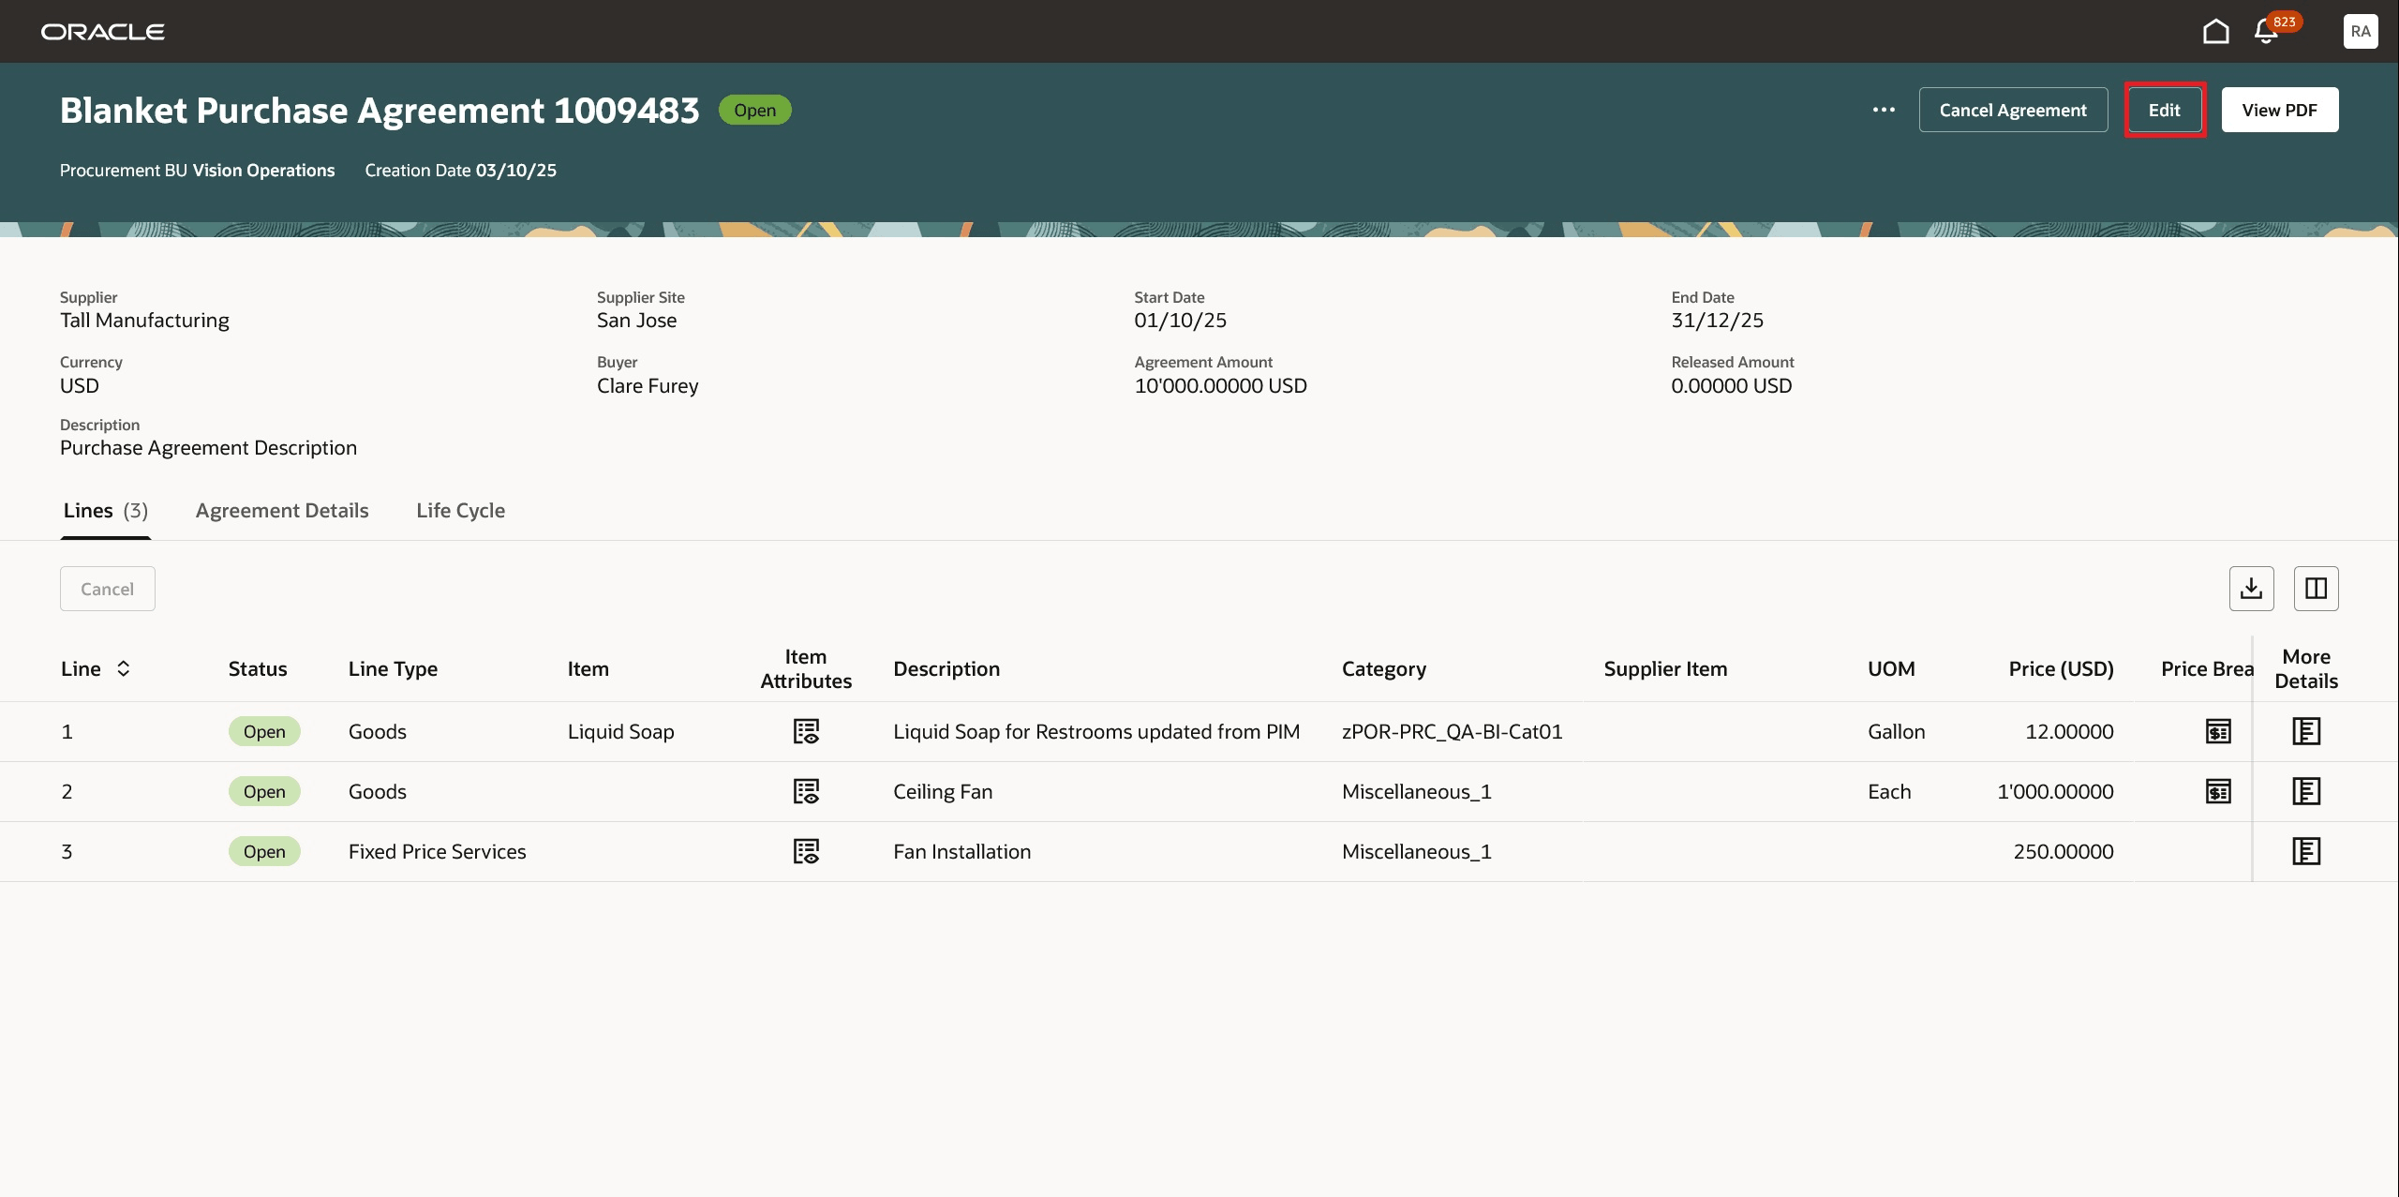
Task: Show More Details for Fan Installation line
Action: point(2306,851)
